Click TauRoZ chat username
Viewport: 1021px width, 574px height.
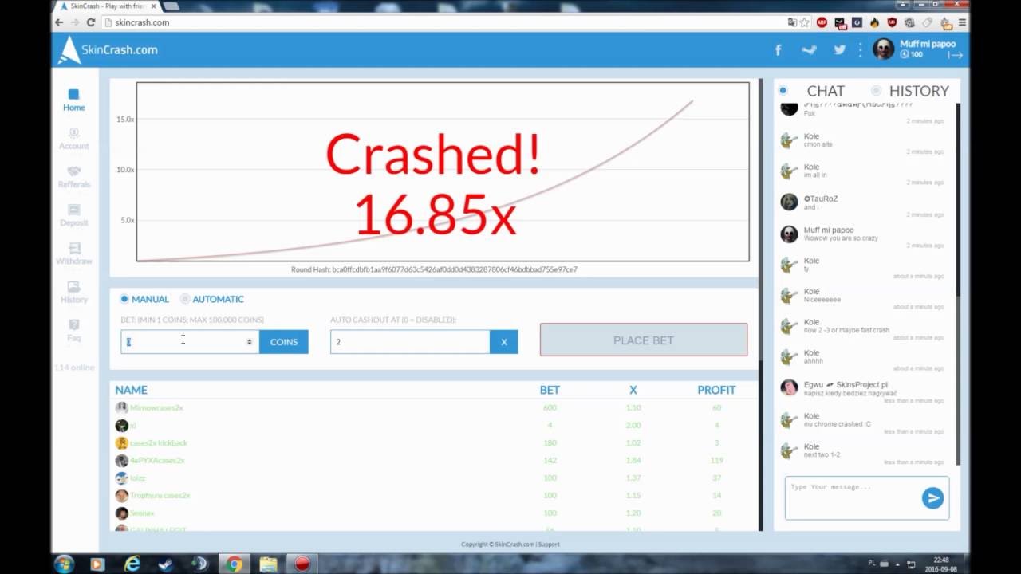click(821, 199)
